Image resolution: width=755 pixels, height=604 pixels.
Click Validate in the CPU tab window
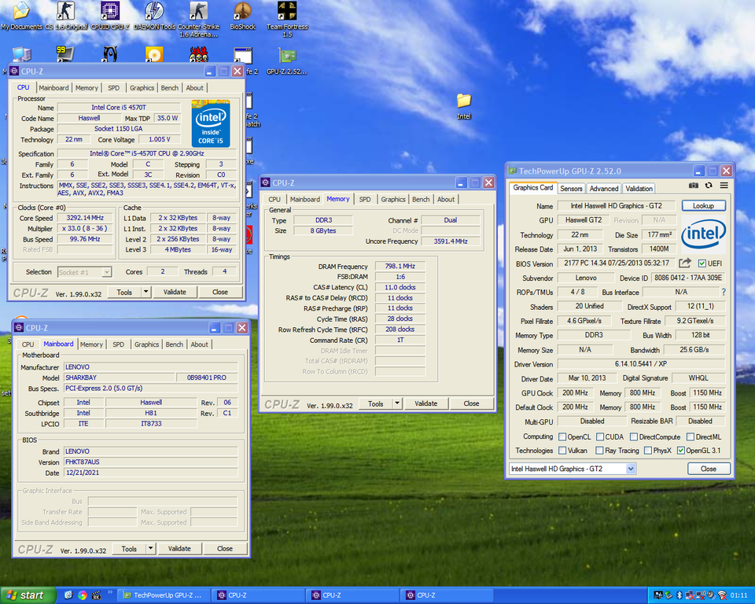(x=175, y=292)
